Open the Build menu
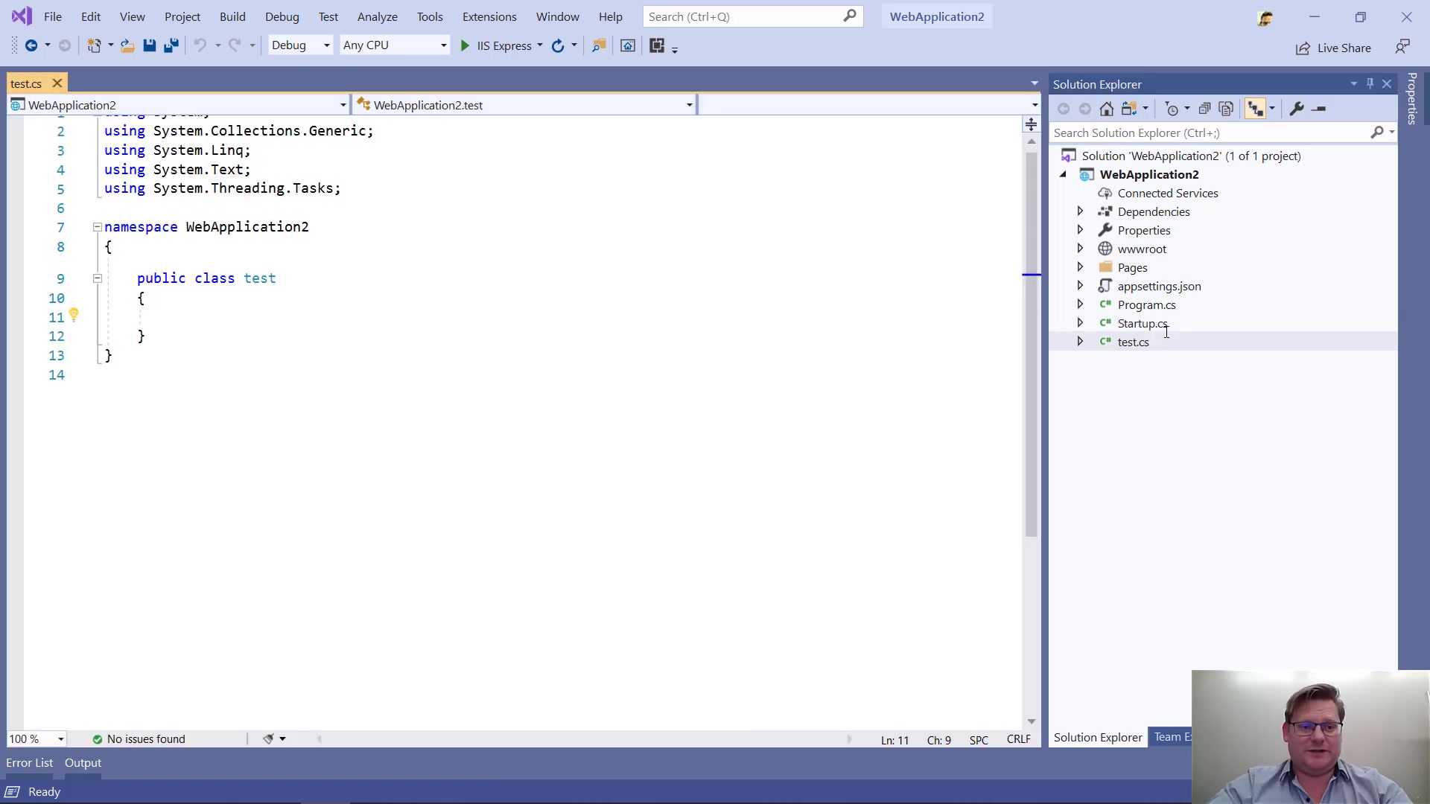This screenshot has height=804, width=1430. pyautogui.click(x=232, y=16)
